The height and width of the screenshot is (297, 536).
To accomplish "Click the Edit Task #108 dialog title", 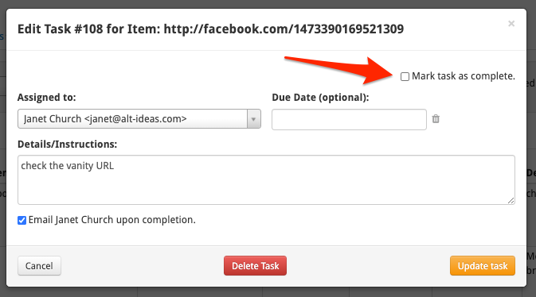I will click(x=210, y=29).
